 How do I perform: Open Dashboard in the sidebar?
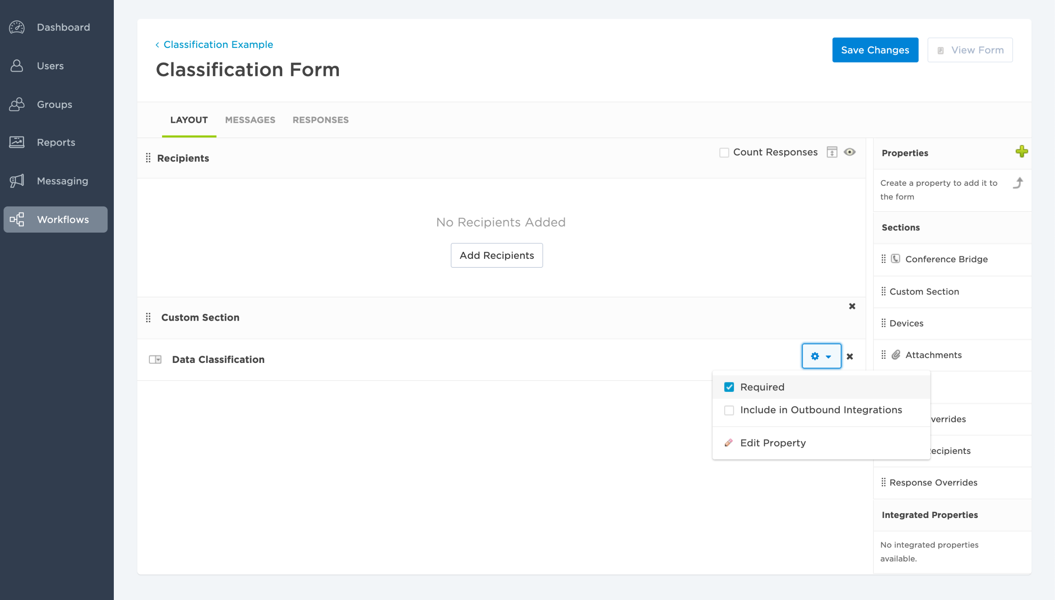55,27
